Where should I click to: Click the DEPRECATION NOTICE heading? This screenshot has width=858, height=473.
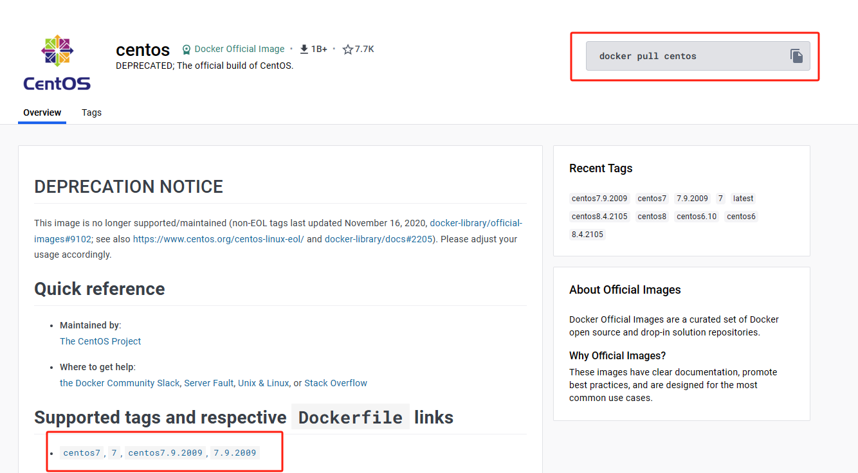coord(129,187)
